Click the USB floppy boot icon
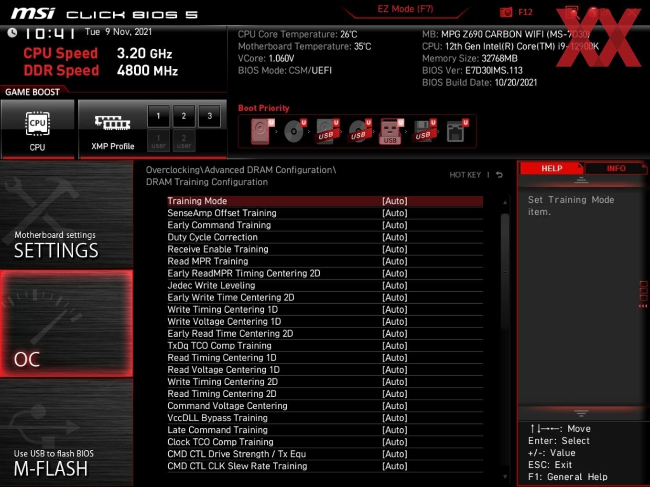Screen dimensions: 650x487 424,131
